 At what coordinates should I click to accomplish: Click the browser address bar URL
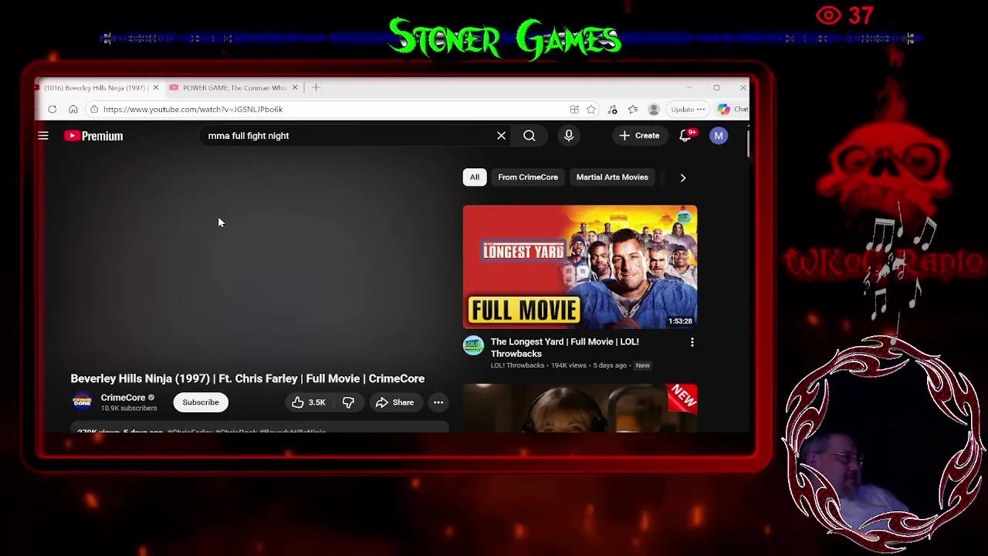pos(193,109)
